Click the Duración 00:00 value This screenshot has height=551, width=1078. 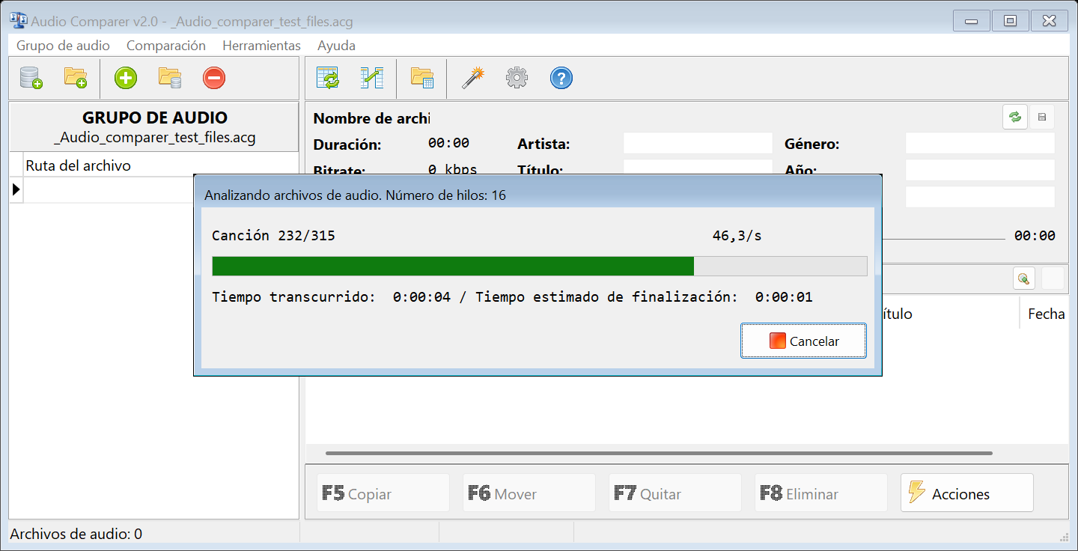tap(448, 143)
